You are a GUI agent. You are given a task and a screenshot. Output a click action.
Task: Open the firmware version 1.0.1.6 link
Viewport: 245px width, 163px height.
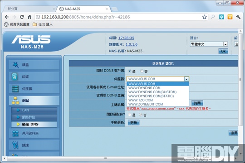132,44
